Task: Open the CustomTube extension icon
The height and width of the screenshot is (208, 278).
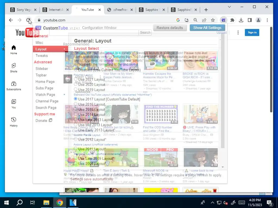Action: [x=224, y=20]
